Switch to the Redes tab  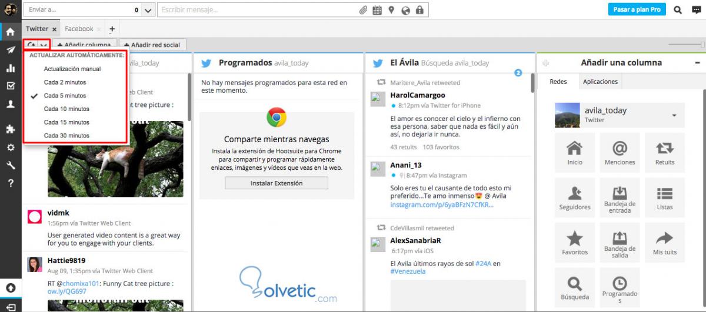tap(558, 82)
